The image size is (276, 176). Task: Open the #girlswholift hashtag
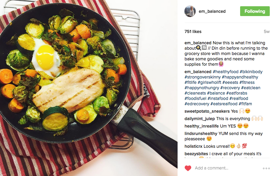[209, 82]
